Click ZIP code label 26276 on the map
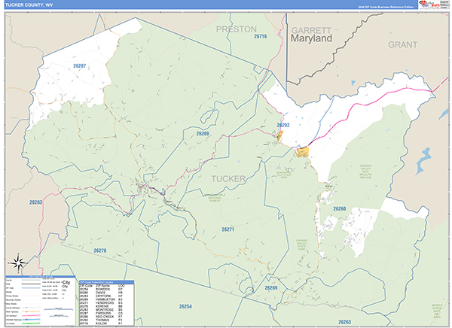Viewport: 452px width, 328px height. (100, 251)
